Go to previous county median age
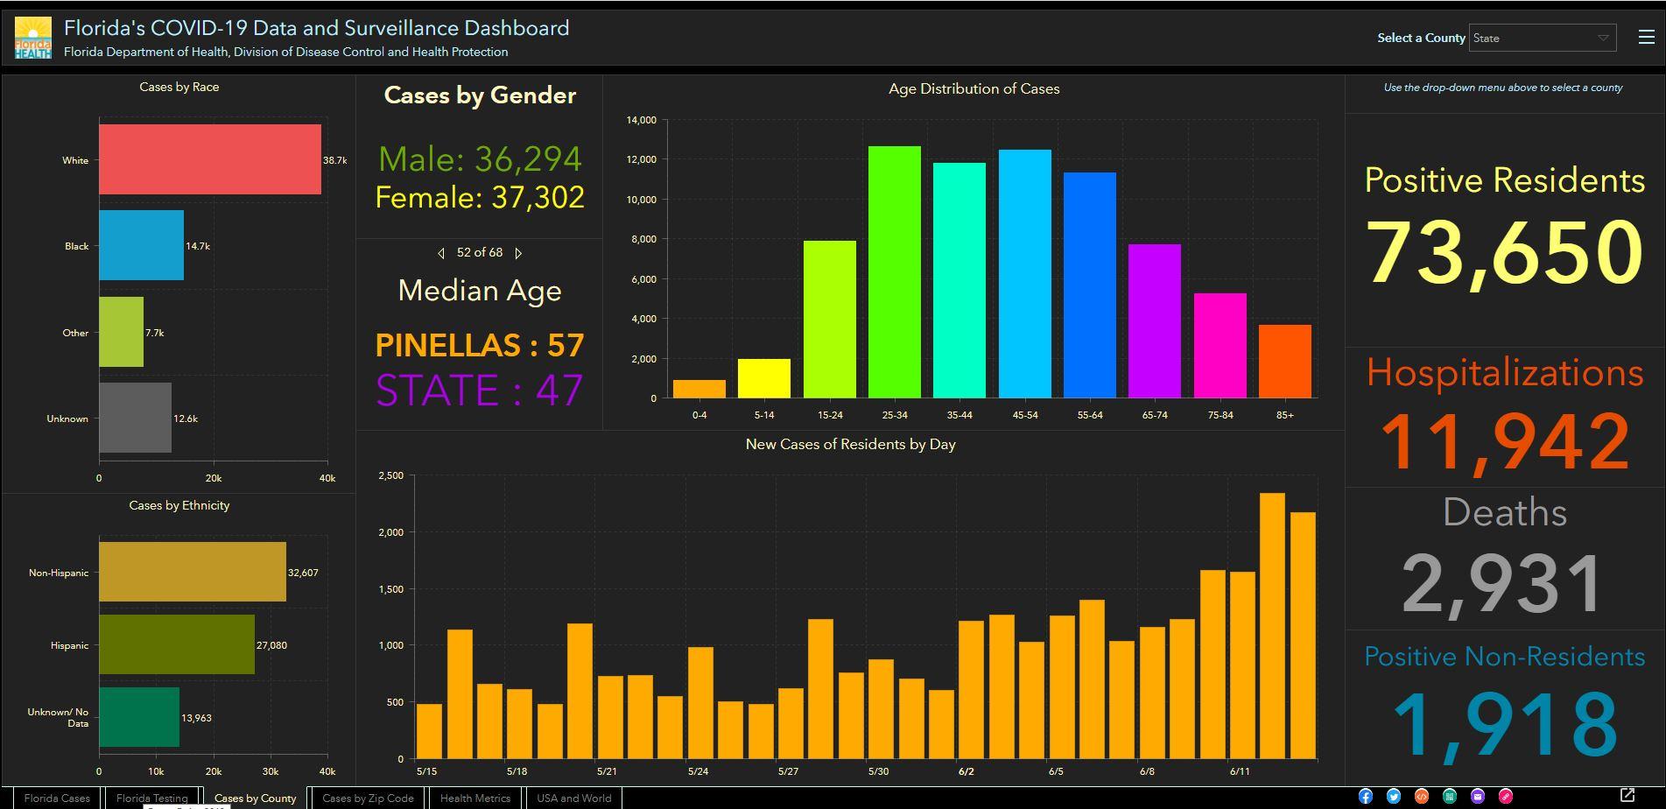Viewport: 1666px width, 809px height. pos(441,253)
